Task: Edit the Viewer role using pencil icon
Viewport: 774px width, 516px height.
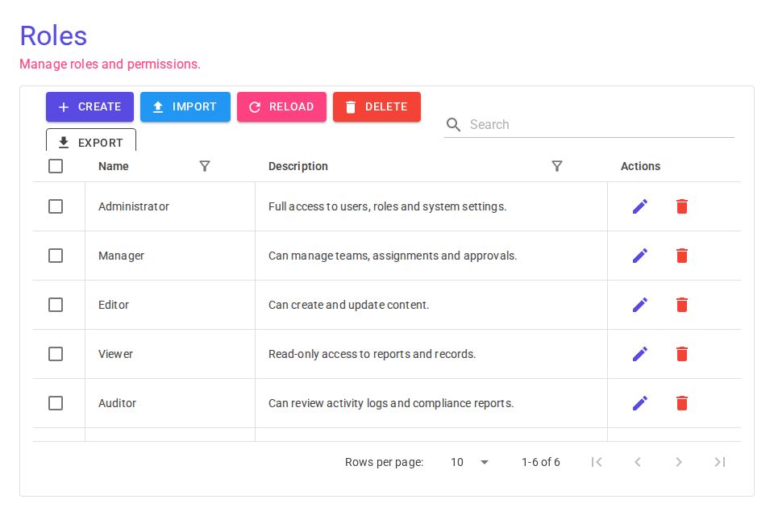Action: 639,354
